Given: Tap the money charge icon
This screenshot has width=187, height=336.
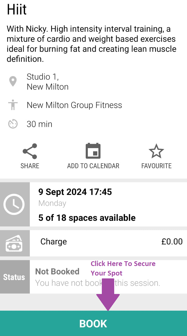Looking at the screenshot, I should (x=14, y=244).
